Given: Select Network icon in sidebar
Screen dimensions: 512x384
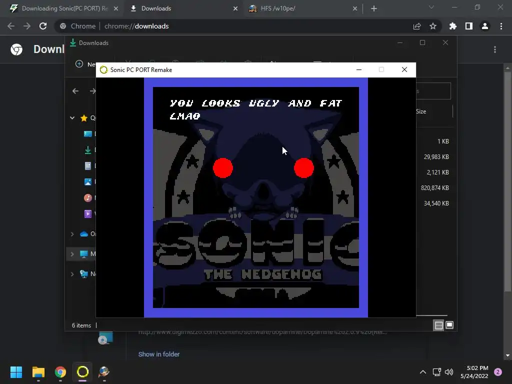Looking at the screenshot, I should coord(84,274).
